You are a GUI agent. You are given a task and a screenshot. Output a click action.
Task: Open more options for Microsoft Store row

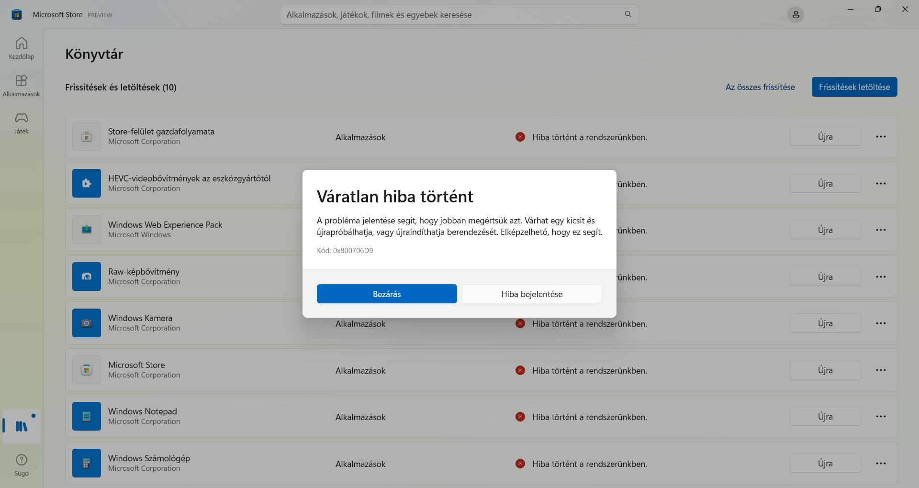tap(881, 370)
